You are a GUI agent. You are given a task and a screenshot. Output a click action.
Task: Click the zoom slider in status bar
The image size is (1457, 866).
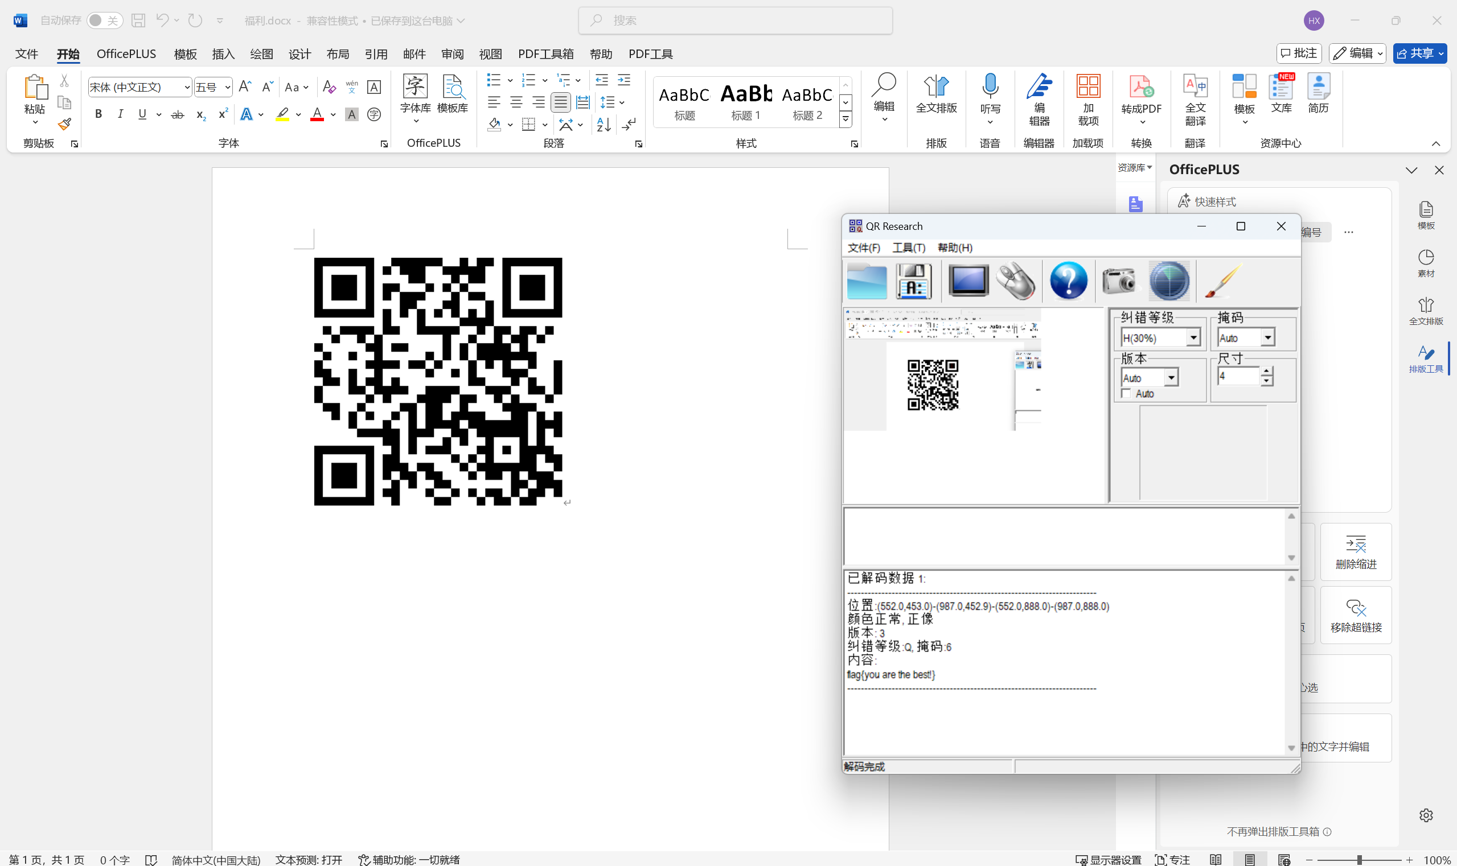tap(1359, 859)
